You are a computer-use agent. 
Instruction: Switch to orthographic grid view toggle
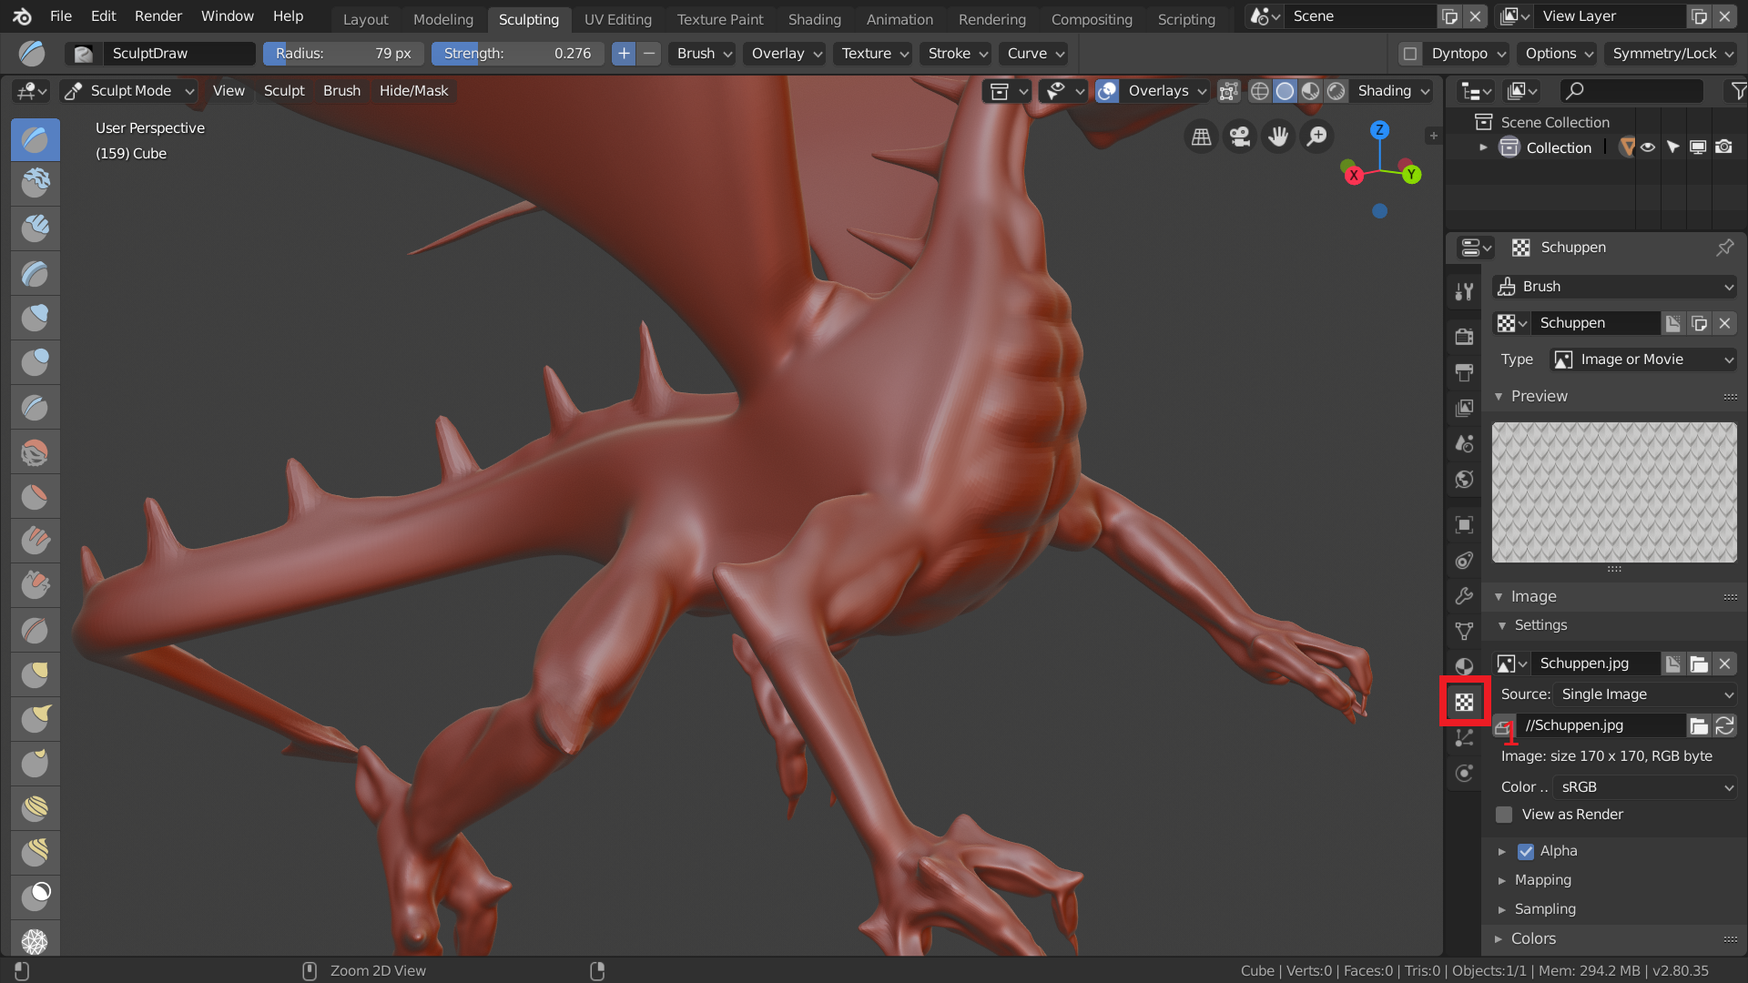pyautogui.click(x=1202, y=137)
